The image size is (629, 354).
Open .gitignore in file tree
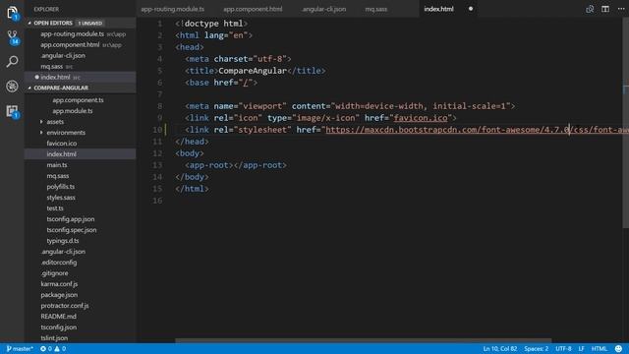[54, 273]
